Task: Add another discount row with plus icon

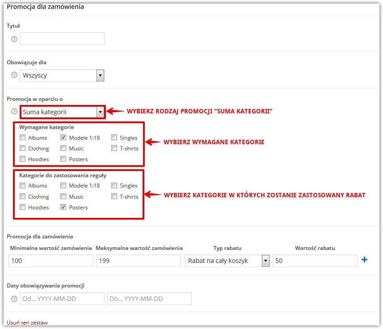Action: (364, 260)
